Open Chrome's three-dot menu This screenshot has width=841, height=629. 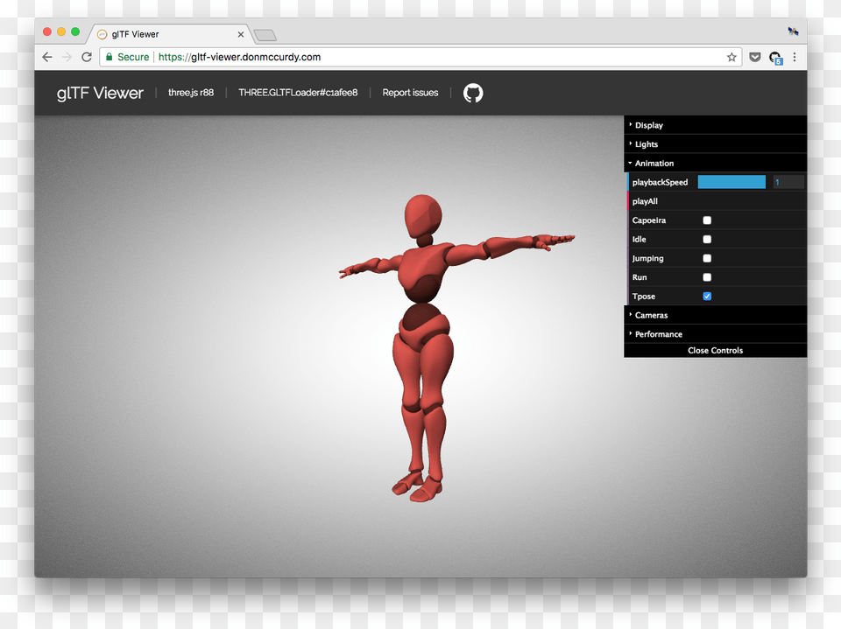795,57
